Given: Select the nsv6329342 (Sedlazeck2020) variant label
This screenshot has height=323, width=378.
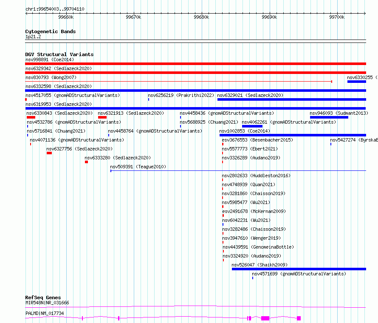Looking at the screenshot, I should [59, 68].
